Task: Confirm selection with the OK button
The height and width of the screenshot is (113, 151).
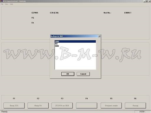Action: pyautogui.click(x=68, y=74)
